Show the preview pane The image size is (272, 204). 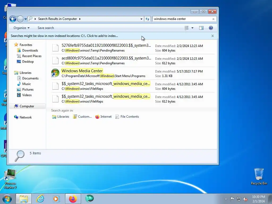(x=201, y=28)
